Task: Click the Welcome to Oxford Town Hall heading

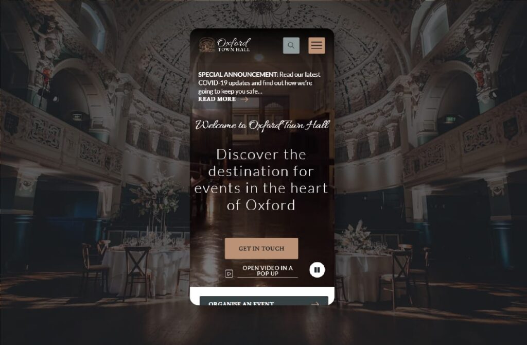Action: [x=262, y=125]
